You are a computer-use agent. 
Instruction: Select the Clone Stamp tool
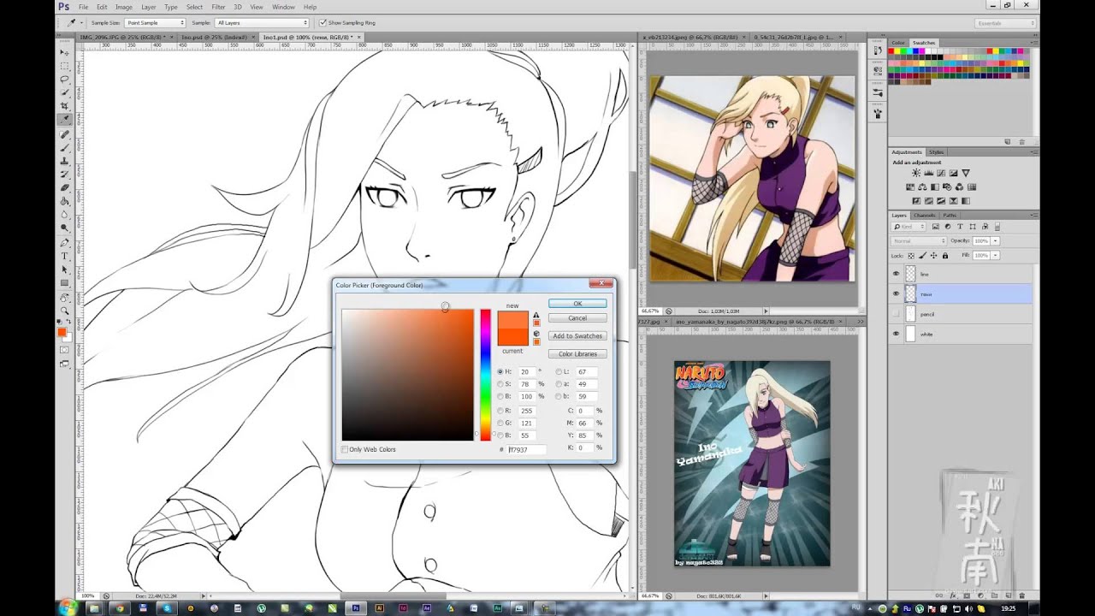pyautogui.click(x=64, y=161)
